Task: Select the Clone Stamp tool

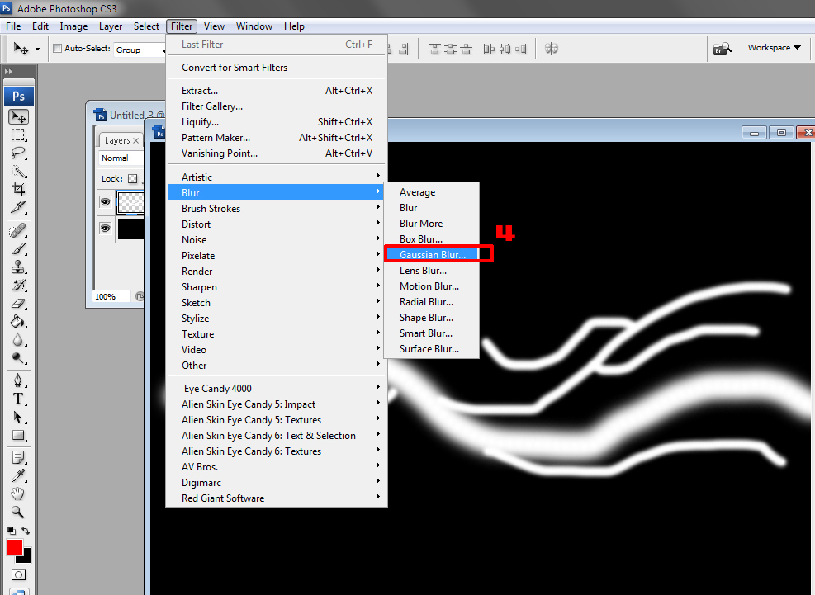Action: point(18,267)
